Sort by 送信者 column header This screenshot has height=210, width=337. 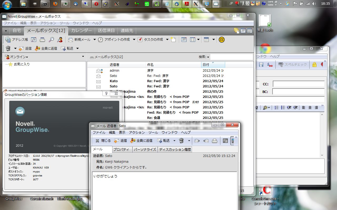click(x=127, y=65)
